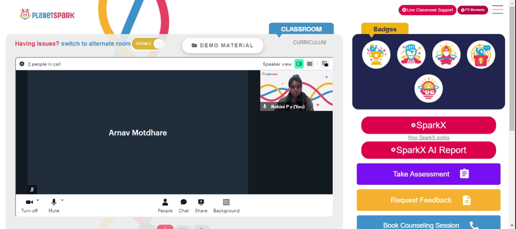Open the Chat panel
The image size is (516, 229).
(184, 206)
